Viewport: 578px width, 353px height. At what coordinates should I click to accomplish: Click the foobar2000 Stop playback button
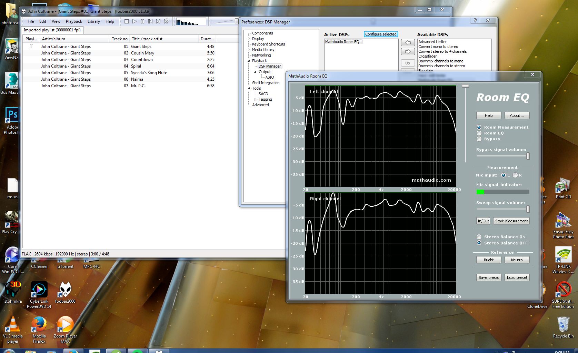coord(127,21)
